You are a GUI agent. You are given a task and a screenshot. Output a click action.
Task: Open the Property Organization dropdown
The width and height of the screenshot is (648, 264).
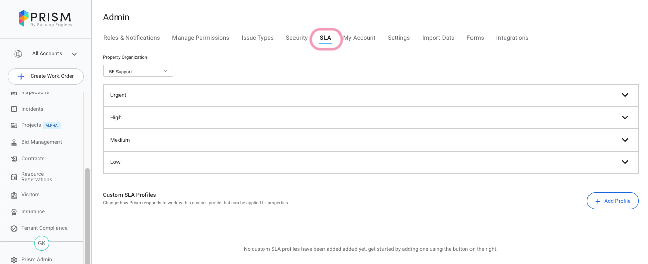coord(138,71)
